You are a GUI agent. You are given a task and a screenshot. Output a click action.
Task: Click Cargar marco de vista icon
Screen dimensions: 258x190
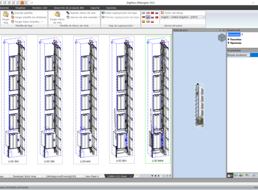point(57,14)
